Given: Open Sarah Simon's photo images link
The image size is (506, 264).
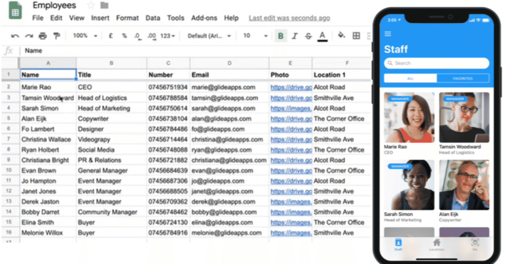Looking at the screenshot, I should pyautogui.click(x=291, y=108).
